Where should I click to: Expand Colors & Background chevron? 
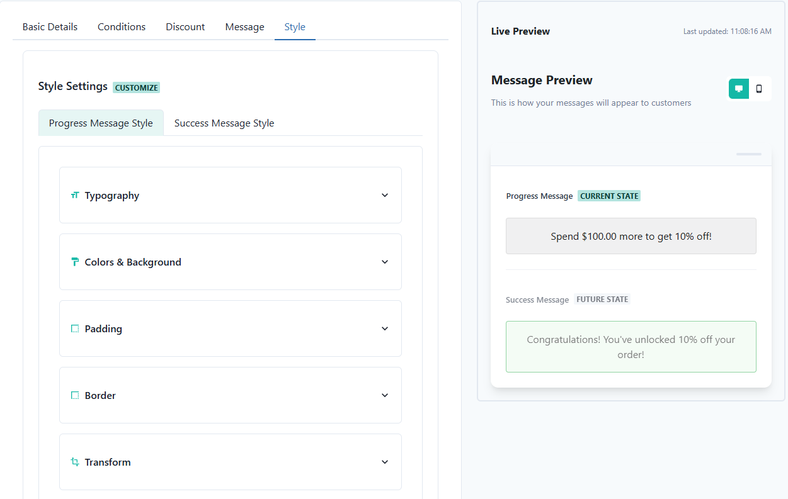tap(385, 262)
